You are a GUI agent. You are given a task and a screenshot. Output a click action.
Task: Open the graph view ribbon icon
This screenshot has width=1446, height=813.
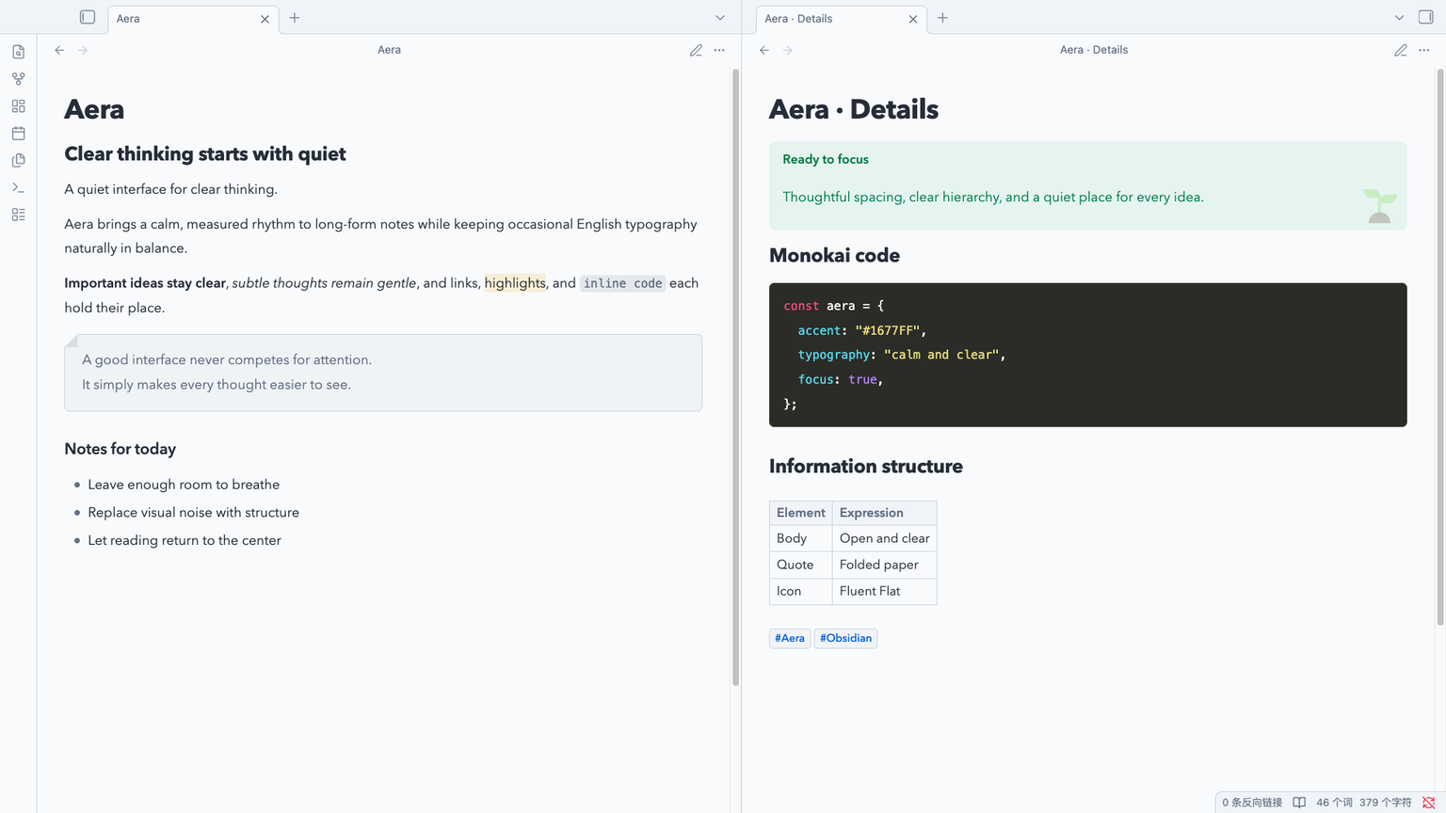(18, 79)
